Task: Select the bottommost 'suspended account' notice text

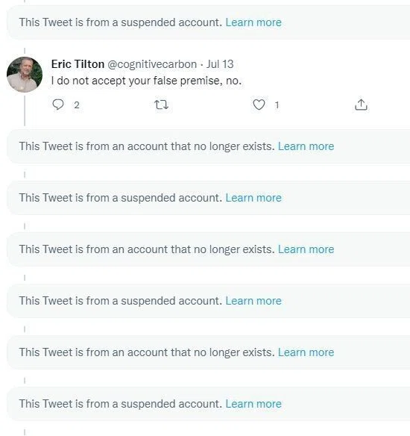Action: pos(121,404)
